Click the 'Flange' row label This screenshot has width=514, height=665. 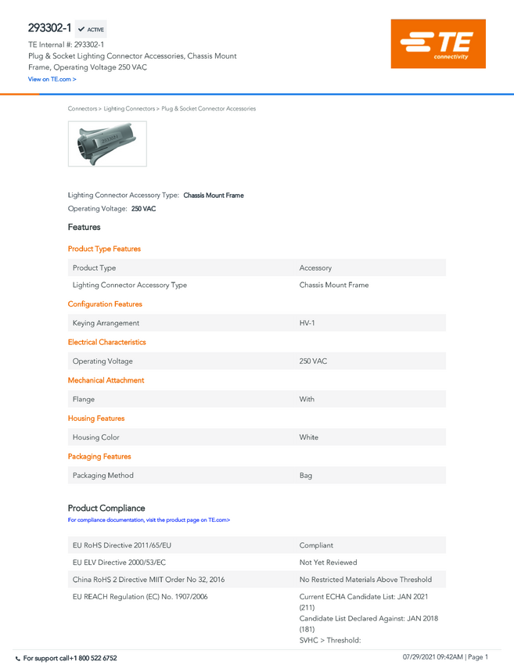pos(84,400)
